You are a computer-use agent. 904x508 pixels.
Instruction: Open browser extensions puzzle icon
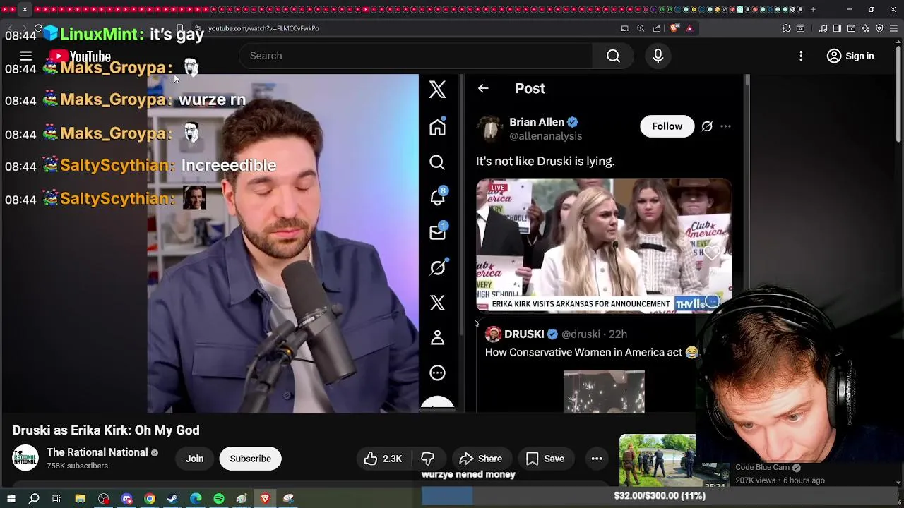786,28
